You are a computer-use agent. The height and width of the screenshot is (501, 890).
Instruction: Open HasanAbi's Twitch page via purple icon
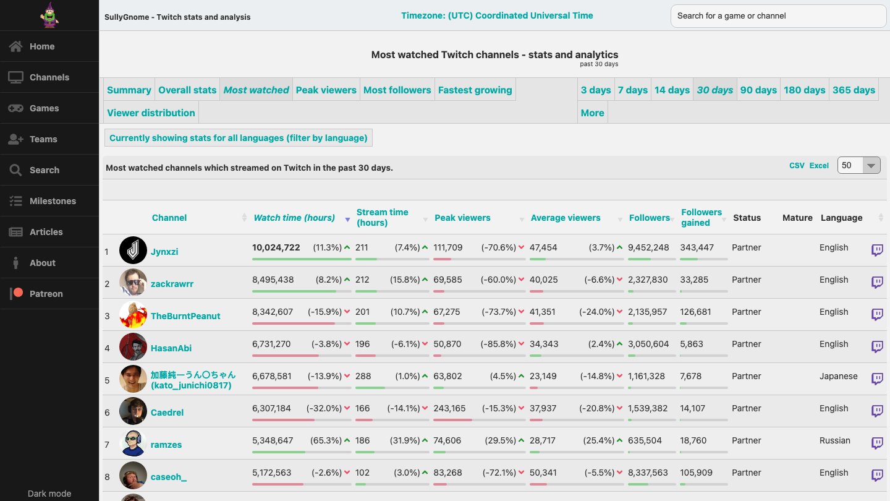[877, 346]
